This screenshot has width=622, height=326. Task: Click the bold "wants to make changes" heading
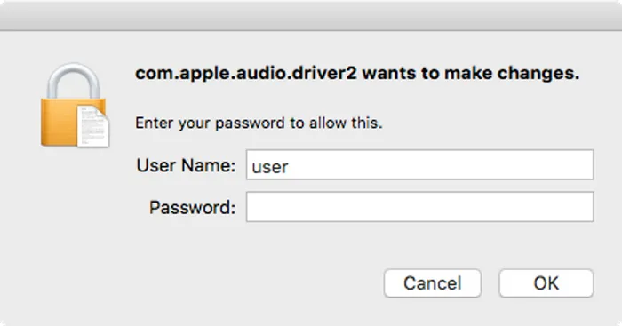tap(471, 73)
